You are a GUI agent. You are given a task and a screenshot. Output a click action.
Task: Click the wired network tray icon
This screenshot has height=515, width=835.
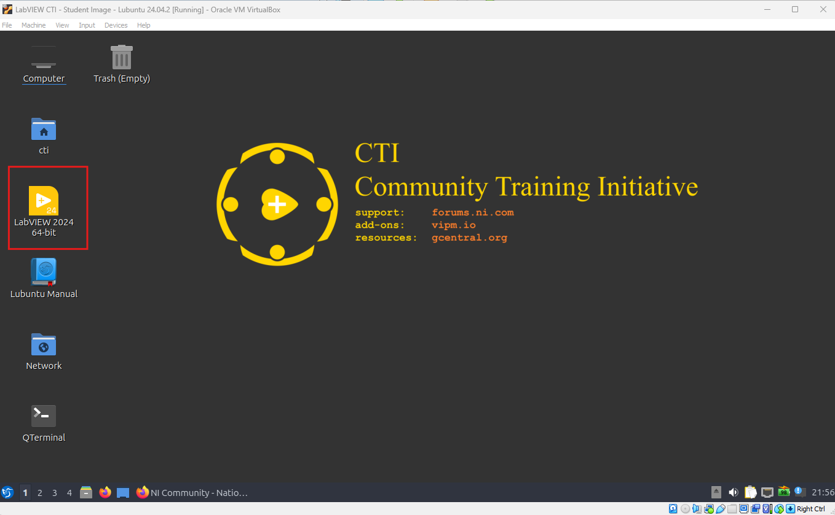[767, 492]
